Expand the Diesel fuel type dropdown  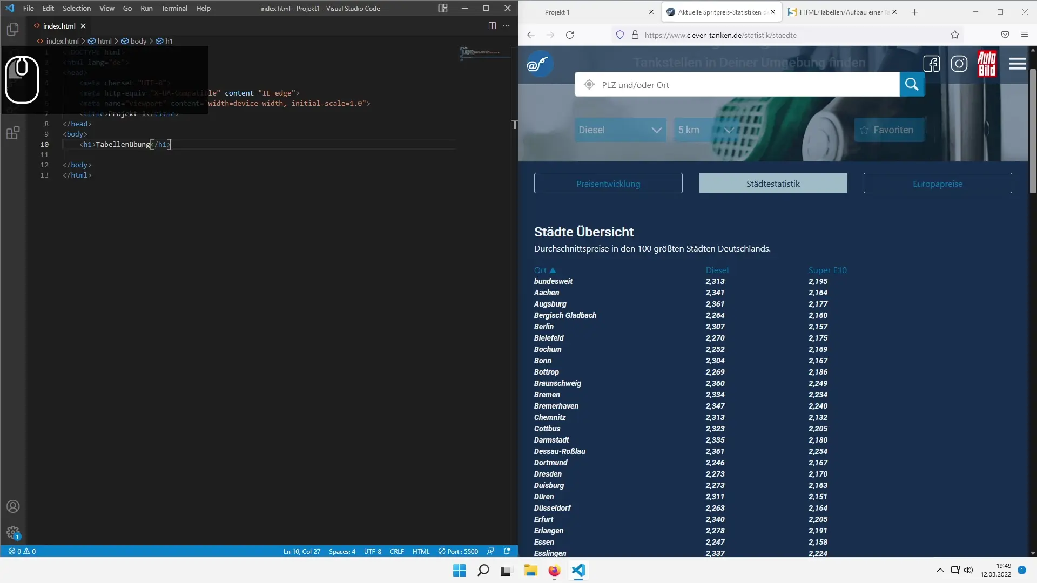(x=620, y=130)
